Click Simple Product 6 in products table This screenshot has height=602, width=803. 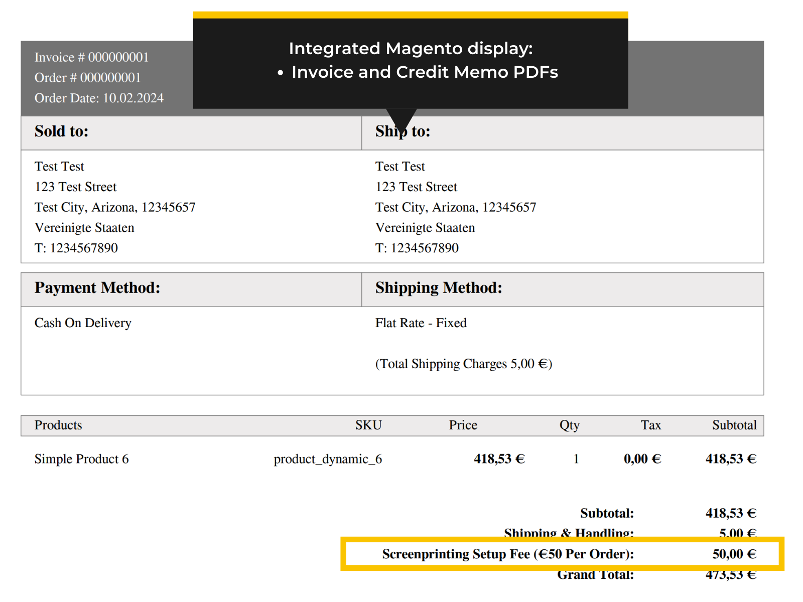click(81, 459)
